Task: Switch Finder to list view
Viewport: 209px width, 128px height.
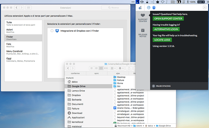Action: coord(96,68)
